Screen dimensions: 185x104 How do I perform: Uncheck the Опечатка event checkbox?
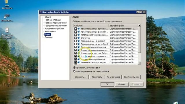click(x=75, y=38)
